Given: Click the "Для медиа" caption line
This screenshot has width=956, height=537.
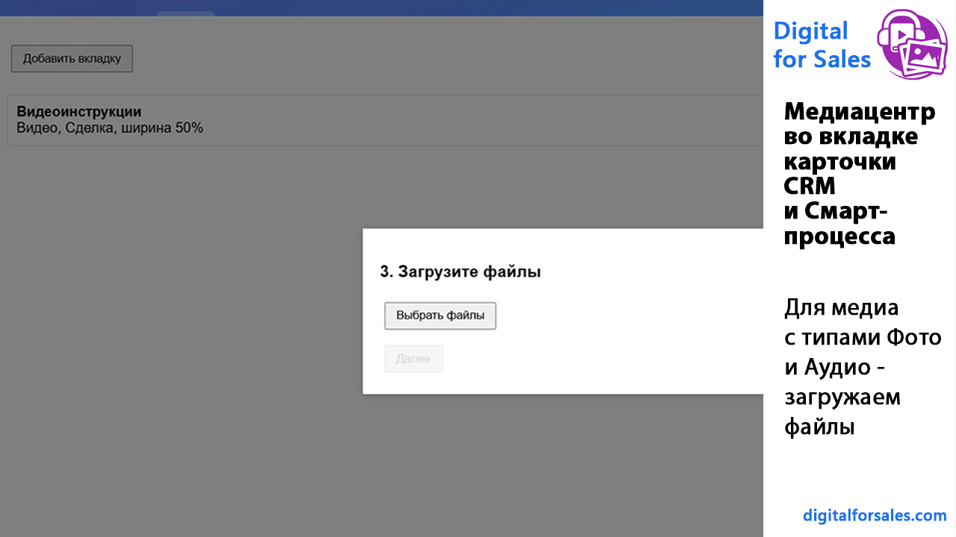Looking at the screenshot, I should pyautogui.click(x=841, y=307).
